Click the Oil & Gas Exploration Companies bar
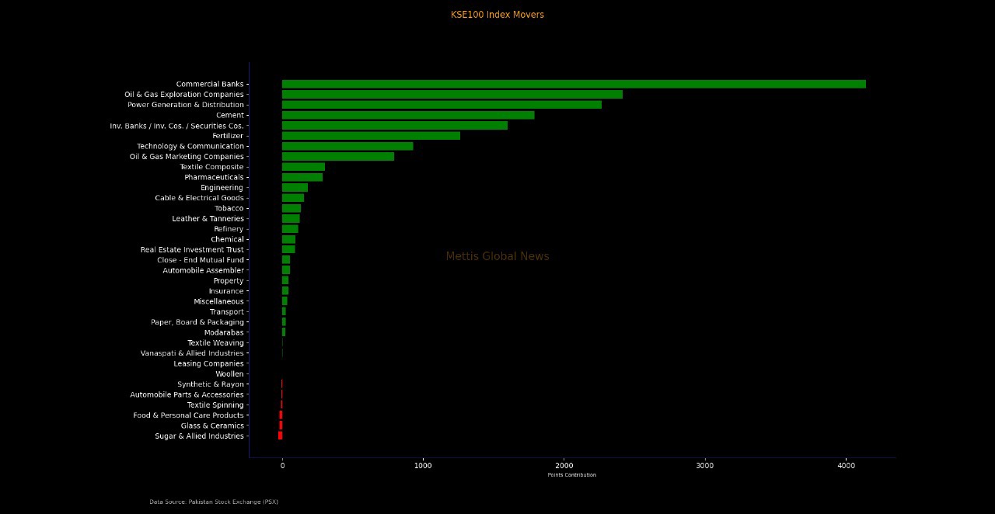 pyautogui.click(x=452, y=94)
